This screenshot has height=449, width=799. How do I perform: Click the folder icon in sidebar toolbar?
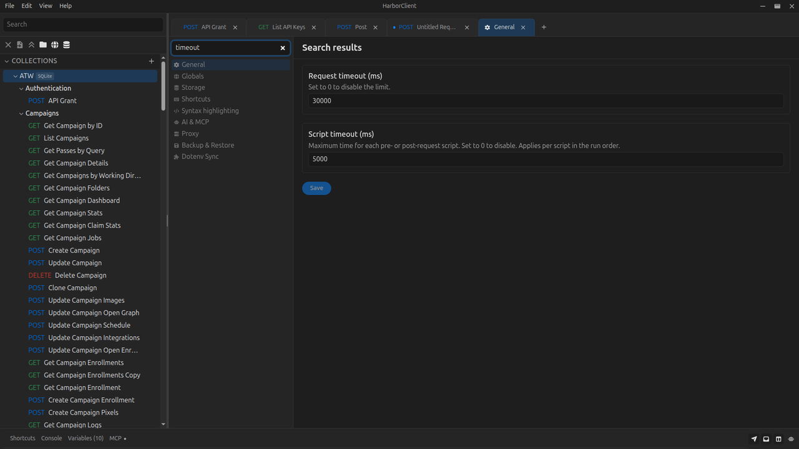(x=43, y=45)
